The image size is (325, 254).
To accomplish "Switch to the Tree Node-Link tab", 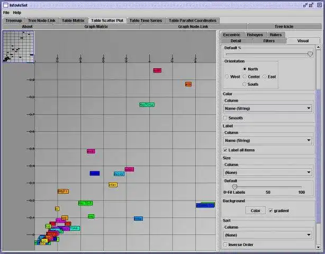I will 42,21.
